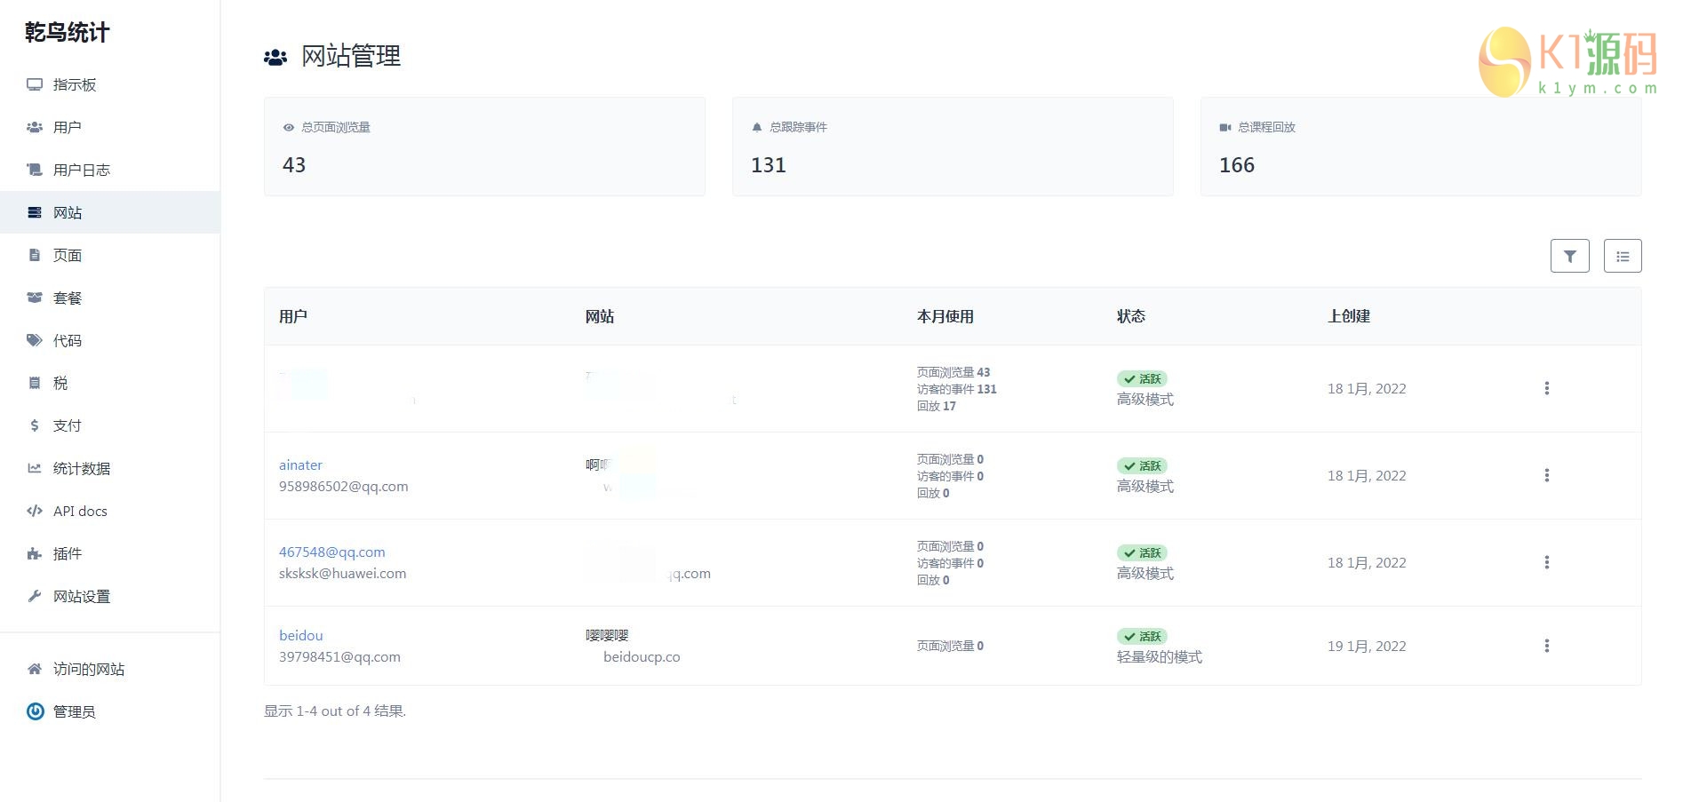
Task: Click the 上创建 column header
Action: pyautogui.click(x=1349, y=316)
